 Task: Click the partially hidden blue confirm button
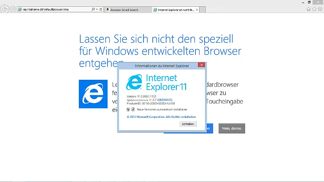click(x=209, y=128)
